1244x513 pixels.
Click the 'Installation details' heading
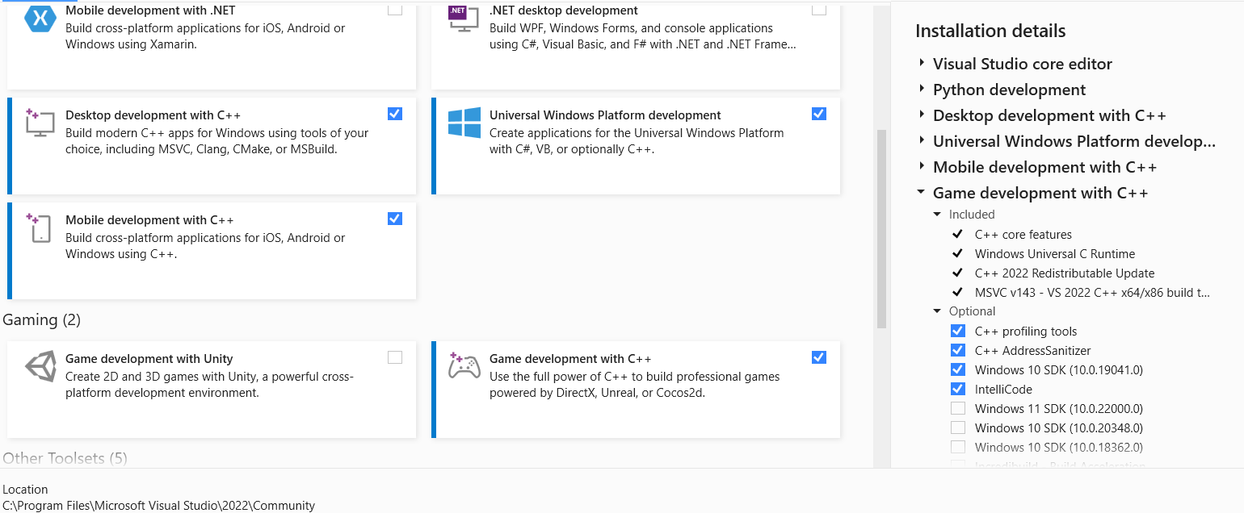pyautogui.click(x=990, y=31)
